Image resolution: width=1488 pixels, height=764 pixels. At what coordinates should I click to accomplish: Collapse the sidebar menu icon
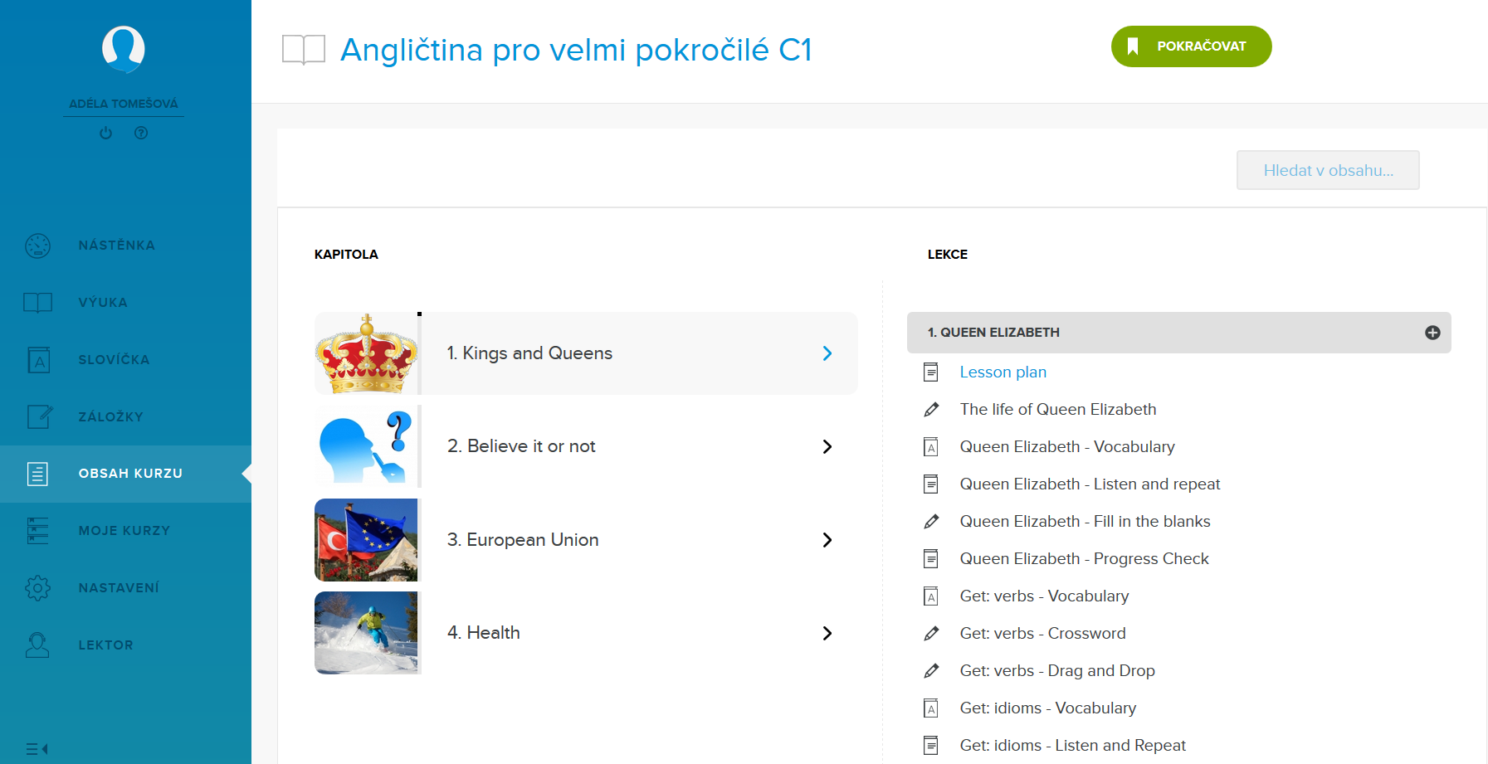[37, 749]
